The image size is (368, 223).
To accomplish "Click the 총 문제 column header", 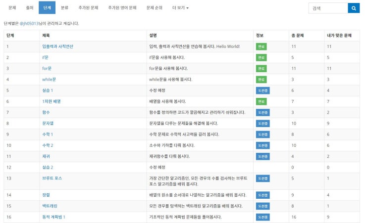I will (x=297, y=36).
